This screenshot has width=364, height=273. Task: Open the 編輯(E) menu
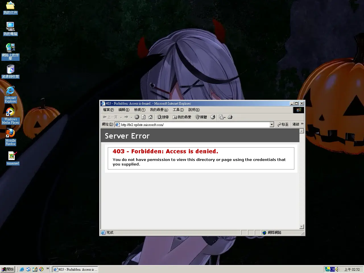[x=124, y=110]
